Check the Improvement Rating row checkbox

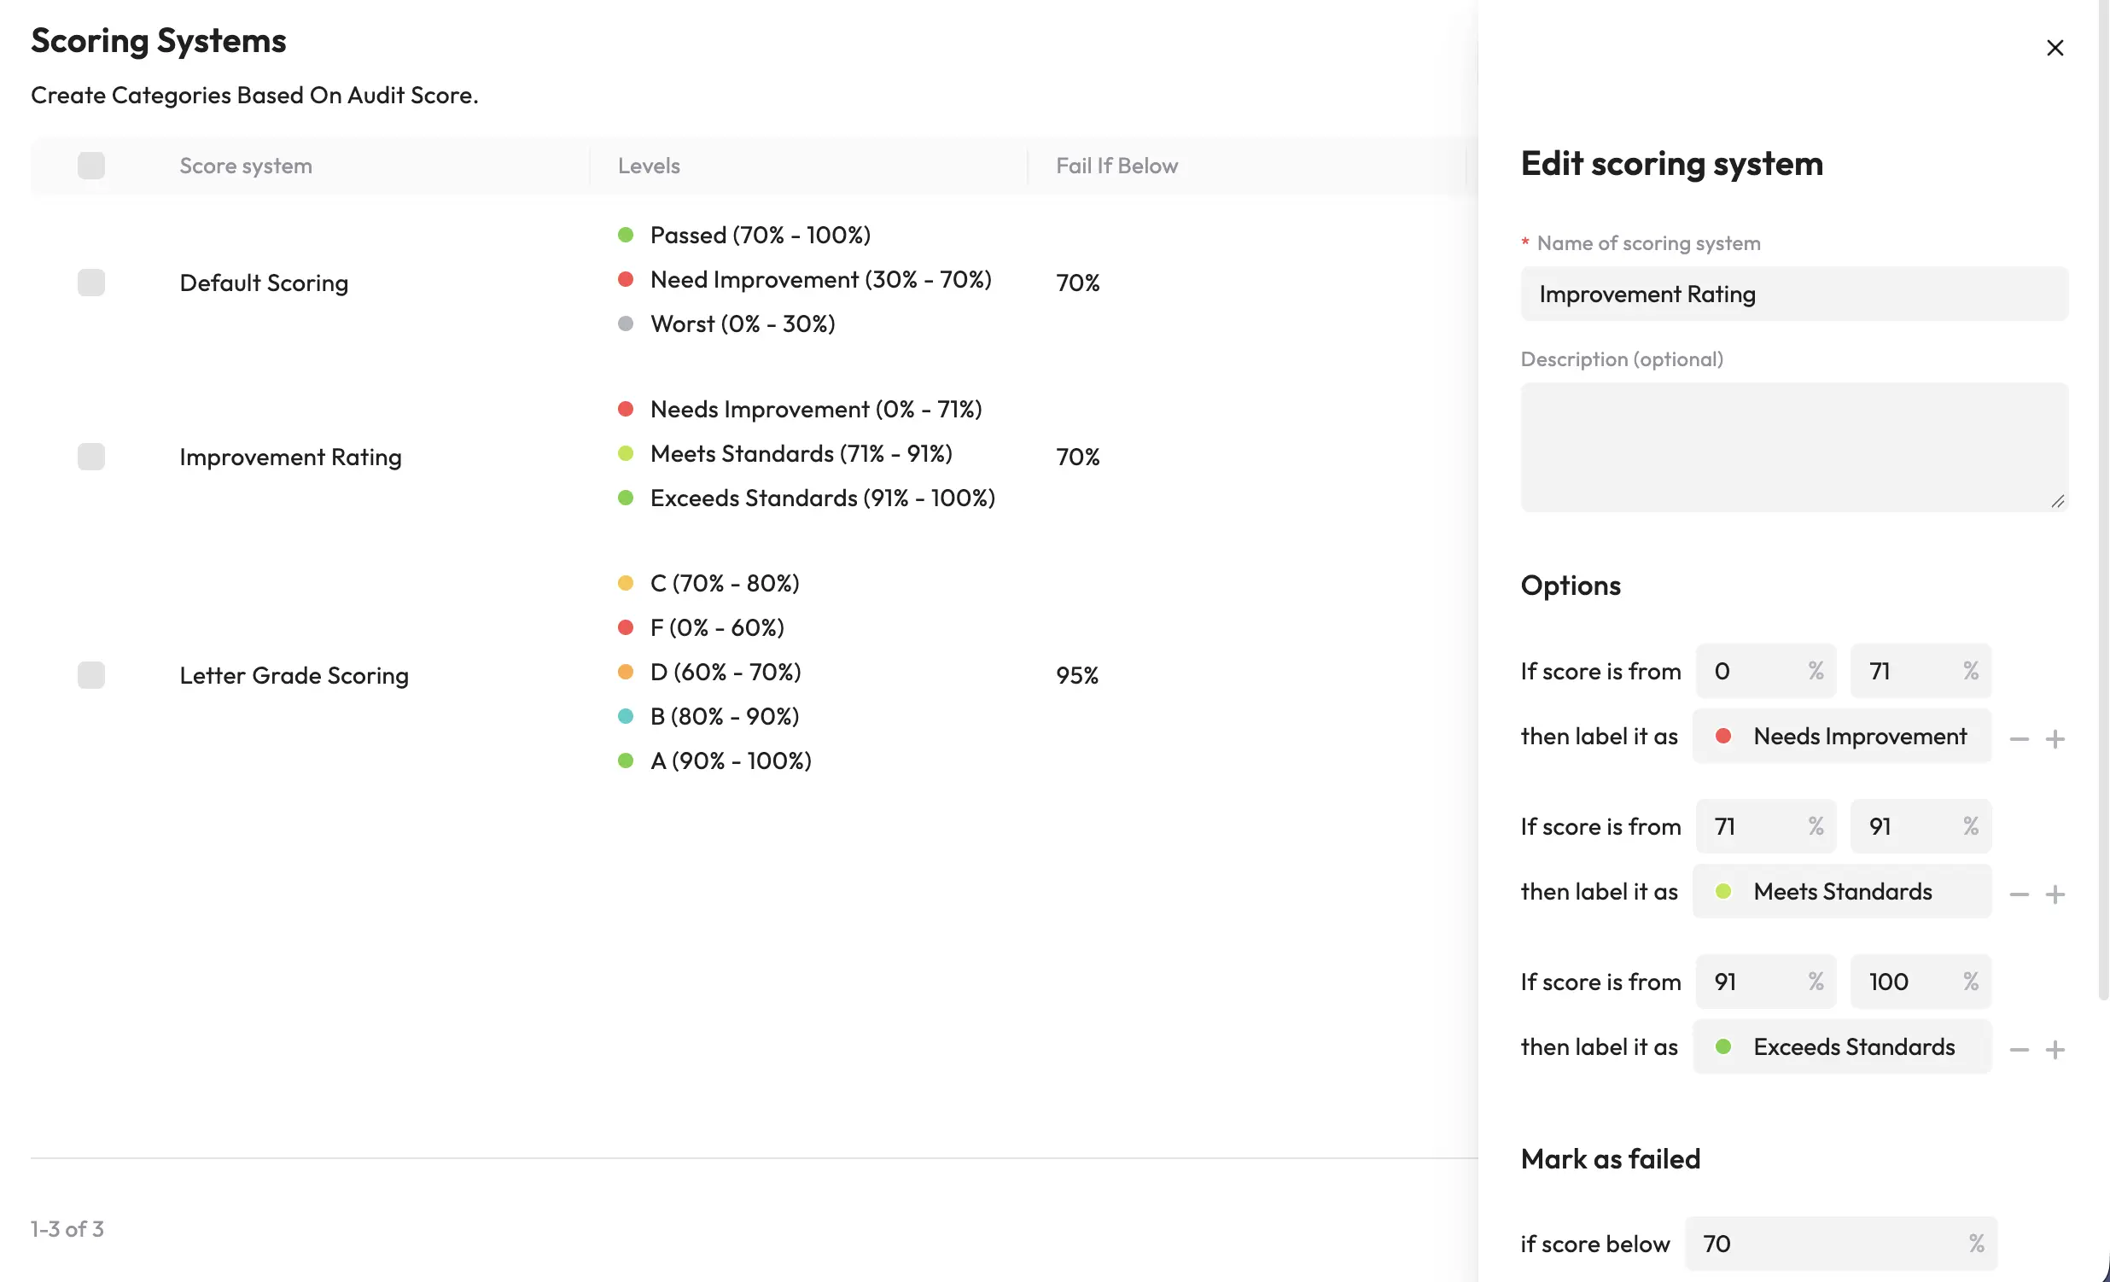tap(90, 457)
